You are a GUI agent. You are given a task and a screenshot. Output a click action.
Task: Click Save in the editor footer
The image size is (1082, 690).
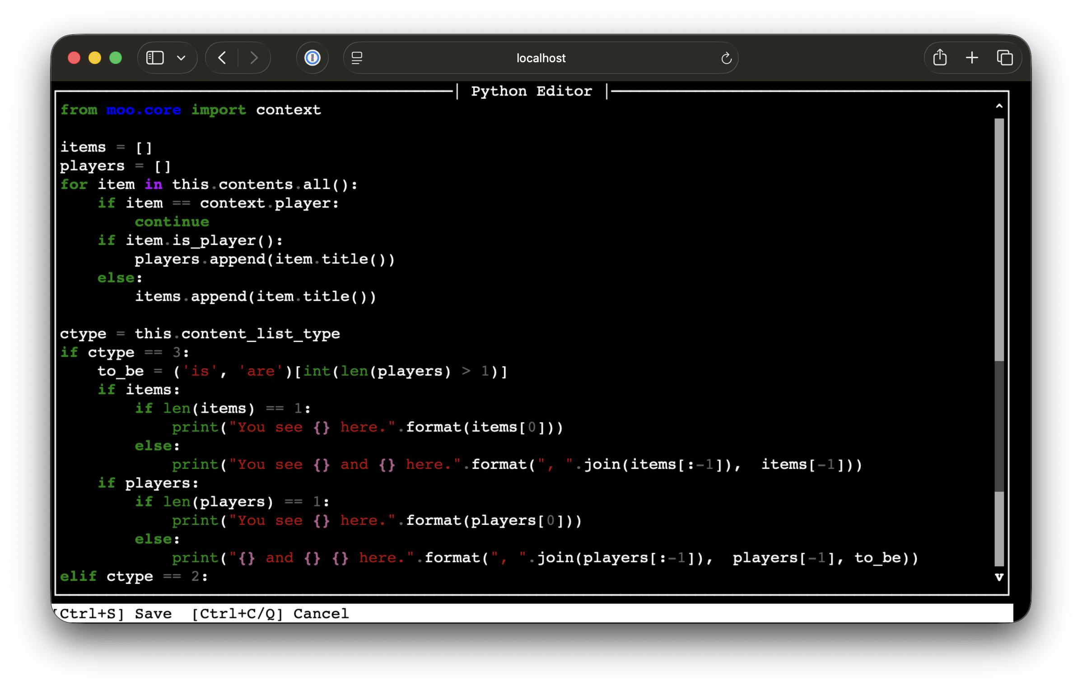coord(152,613)
